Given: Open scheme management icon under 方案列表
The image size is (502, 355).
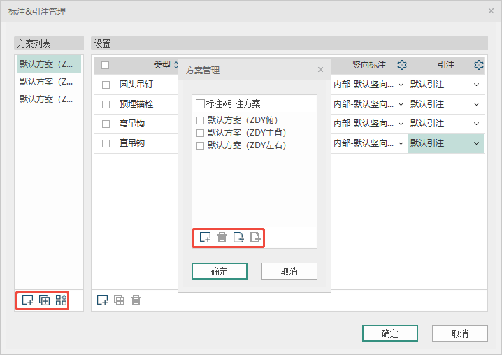Looking at the screenshot, I should coord(61,300).
